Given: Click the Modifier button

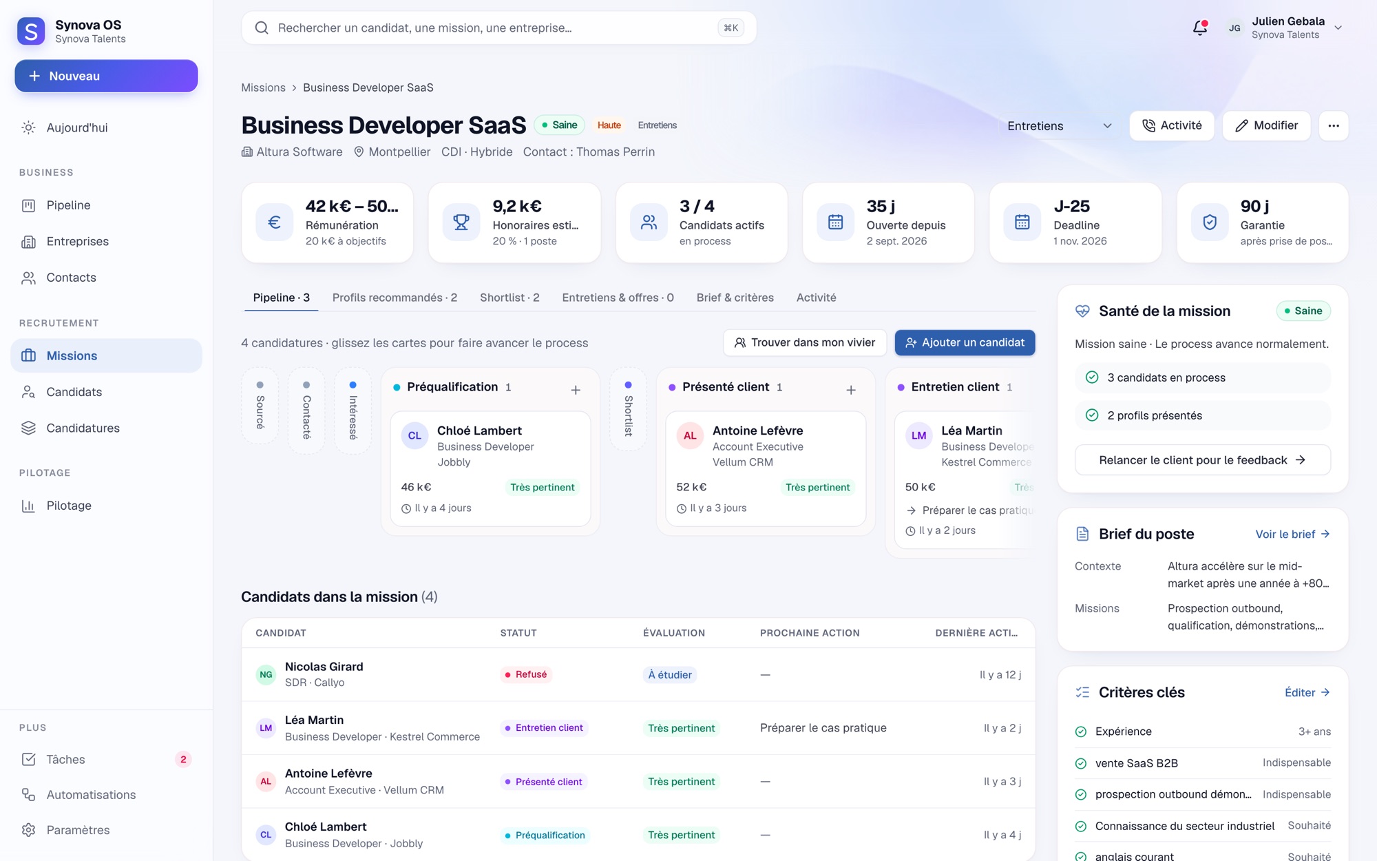Looking at the screenshot, I should click(1266, 126).
